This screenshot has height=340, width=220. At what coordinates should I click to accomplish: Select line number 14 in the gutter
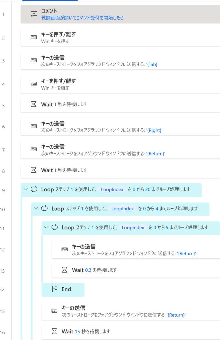(x=2, y=290)
